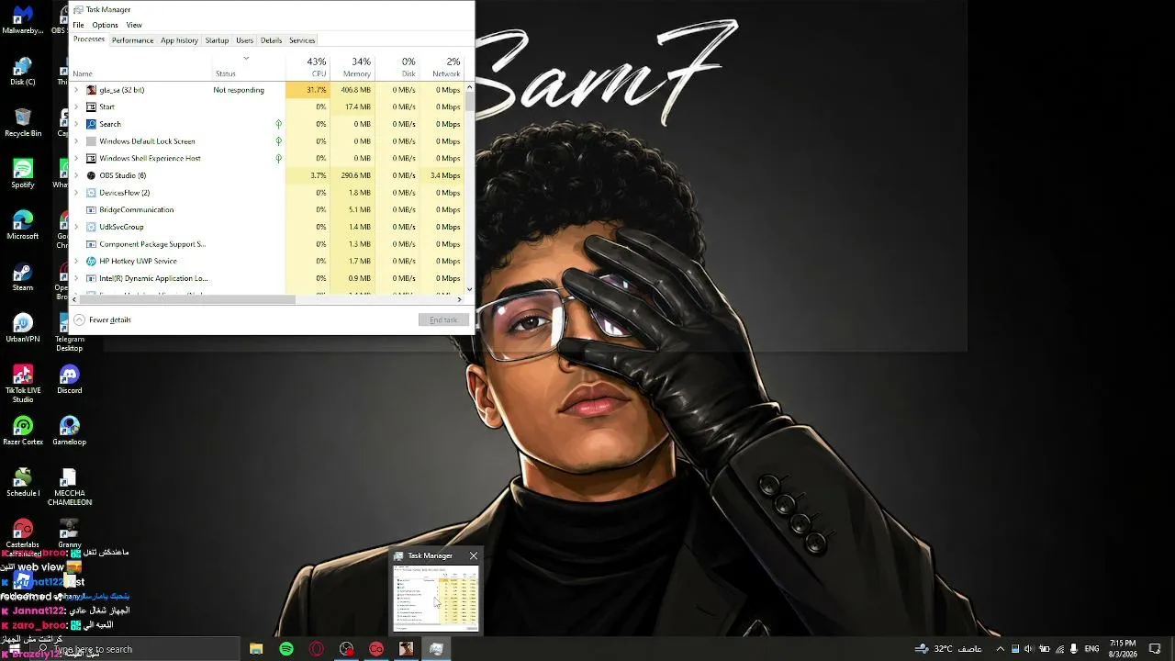Open Opera browser from the taskbar

pyautogui.click(x=317, y=649)
